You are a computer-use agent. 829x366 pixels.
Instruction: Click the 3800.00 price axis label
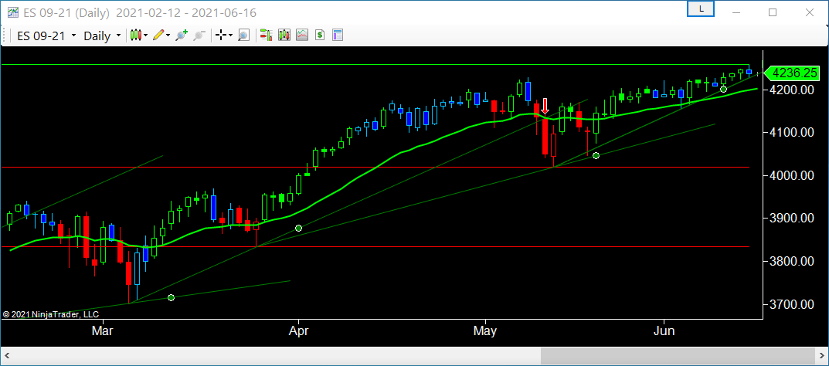click(791, 262)
